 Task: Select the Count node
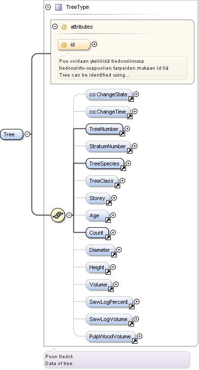[98, 233]
